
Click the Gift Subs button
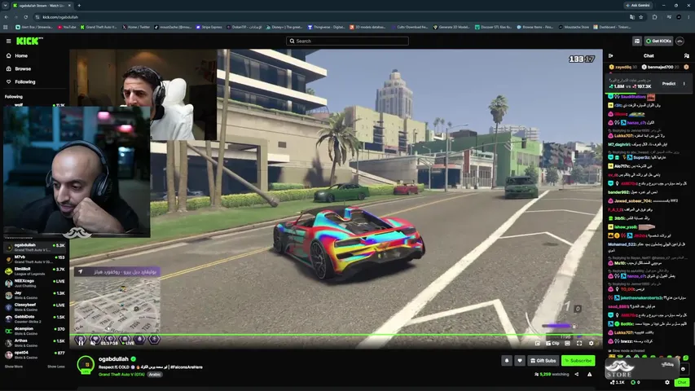543,360
